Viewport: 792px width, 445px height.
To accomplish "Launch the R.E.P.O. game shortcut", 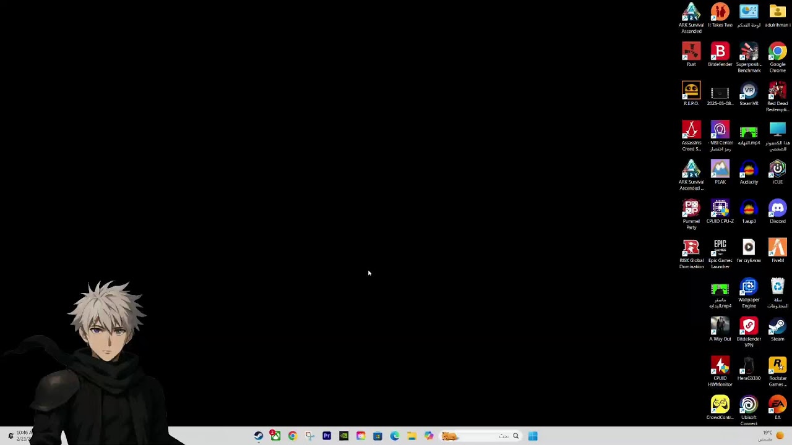I will (x=691, y=94).
